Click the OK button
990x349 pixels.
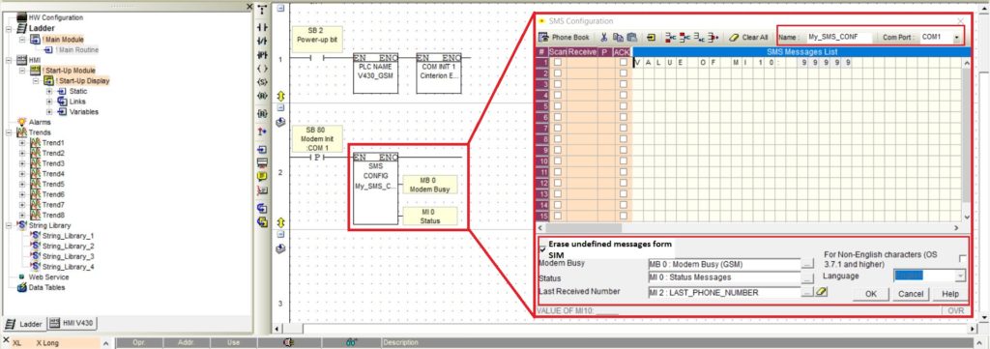click(871, 294)
